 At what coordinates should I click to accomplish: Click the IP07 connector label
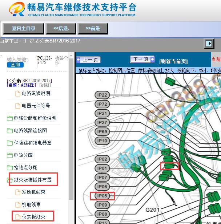[x=102, y=178]
